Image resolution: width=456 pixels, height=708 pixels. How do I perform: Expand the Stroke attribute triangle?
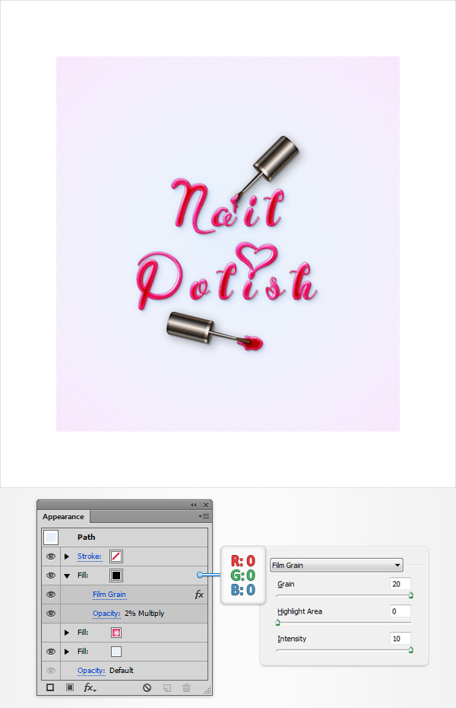pos(67,557)
